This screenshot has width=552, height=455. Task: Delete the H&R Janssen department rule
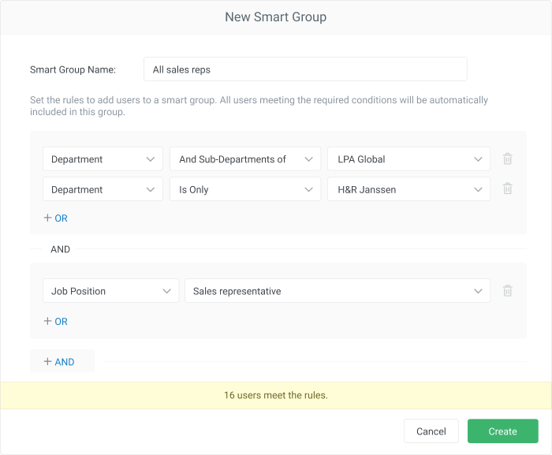(x=507, y=188)
